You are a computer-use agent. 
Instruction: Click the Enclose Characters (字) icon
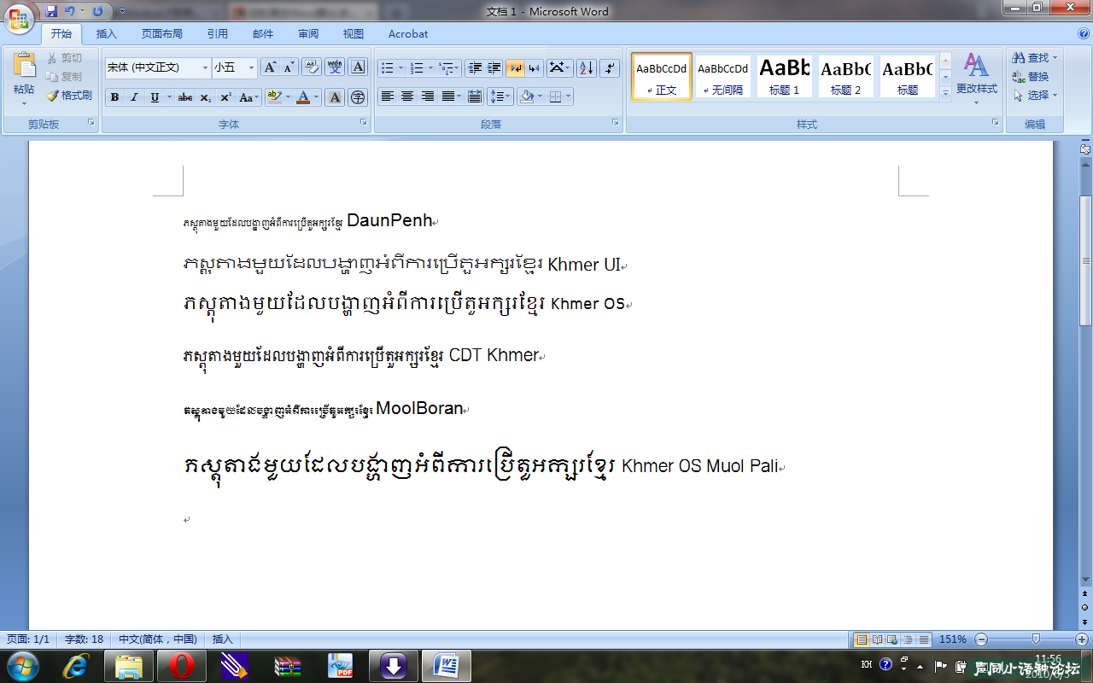click(358, 97)
